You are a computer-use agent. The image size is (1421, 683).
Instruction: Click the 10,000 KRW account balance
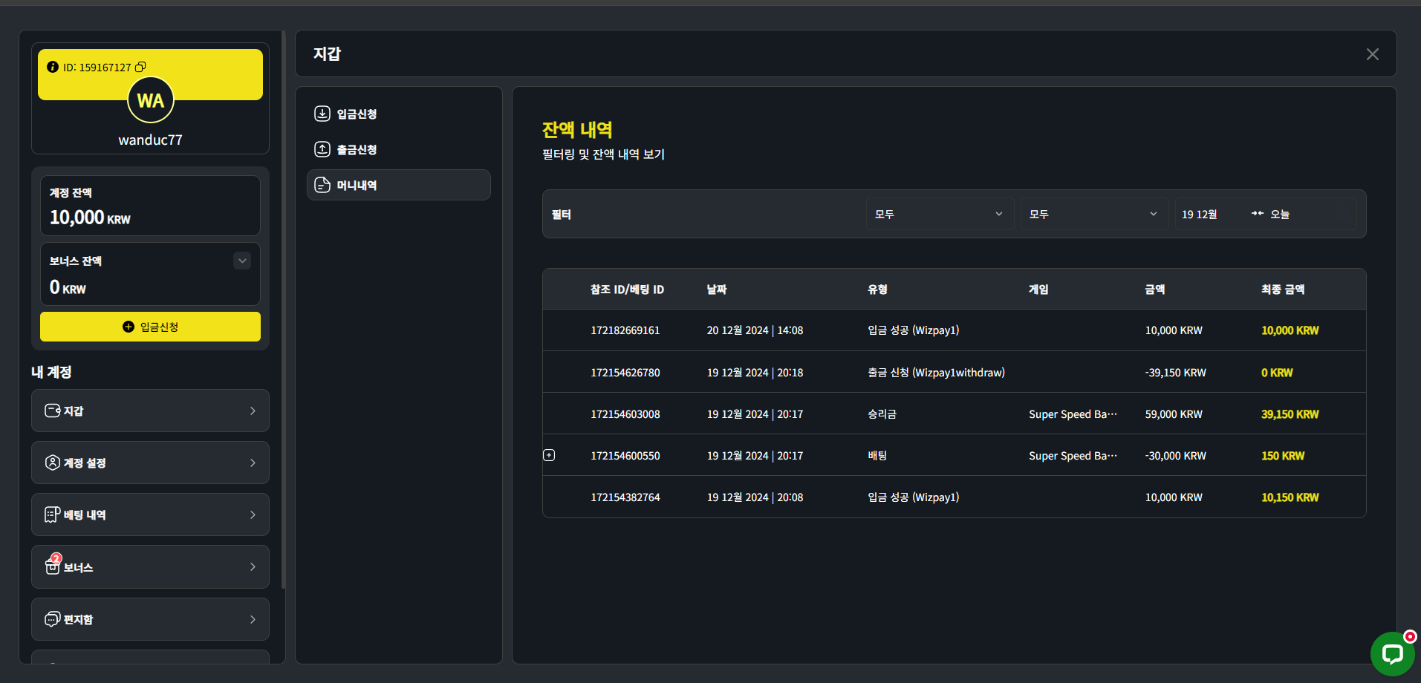[90, 218]
